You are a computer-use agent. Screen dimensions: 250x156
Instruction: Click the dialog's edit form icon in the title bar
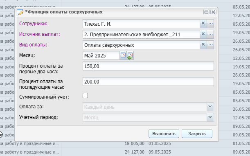[20, 12]
